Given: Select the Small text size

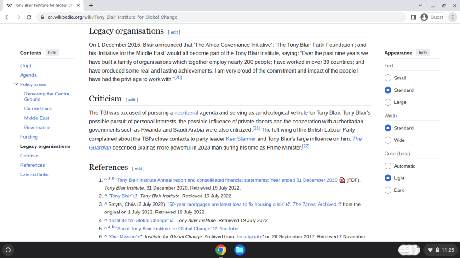Looking at the screenshot, I should point(388,78).
